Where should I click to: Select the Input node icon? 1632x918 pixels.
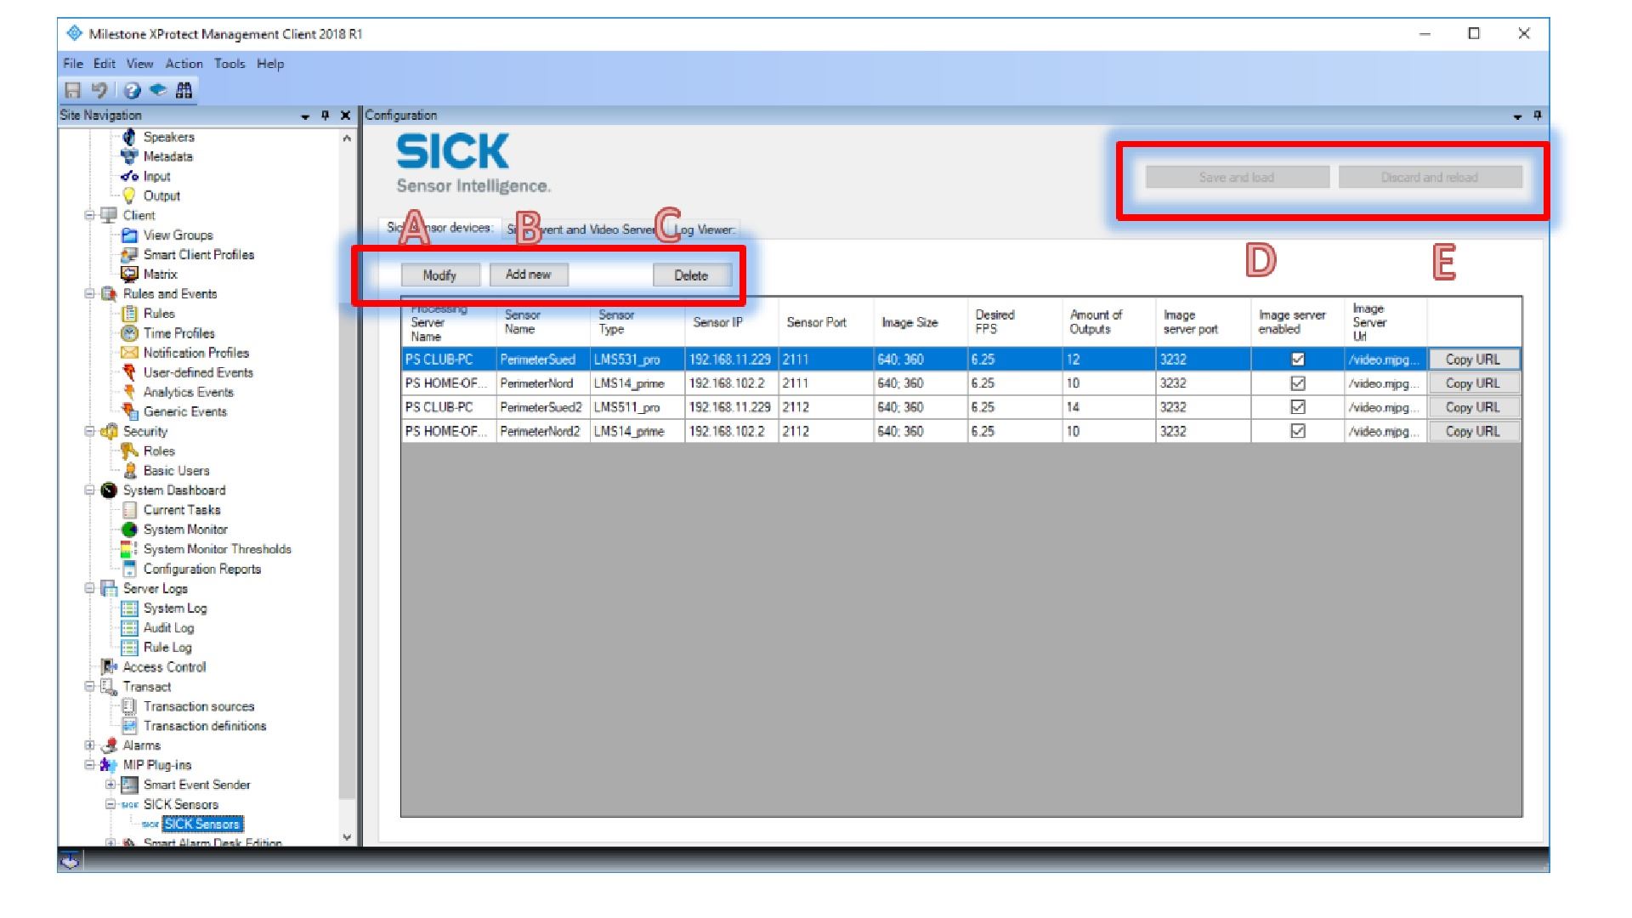pyautogui.click(x=129, y=176)
